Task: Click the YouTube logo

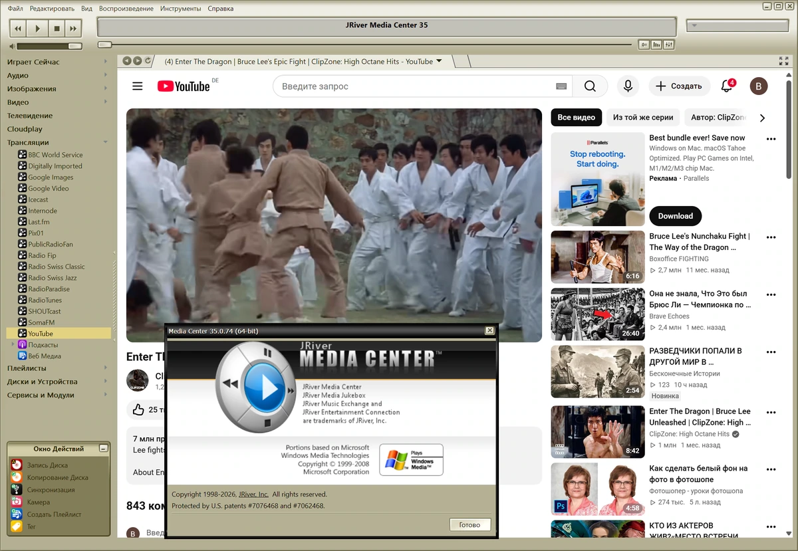Action: click(x=184, y=86)
